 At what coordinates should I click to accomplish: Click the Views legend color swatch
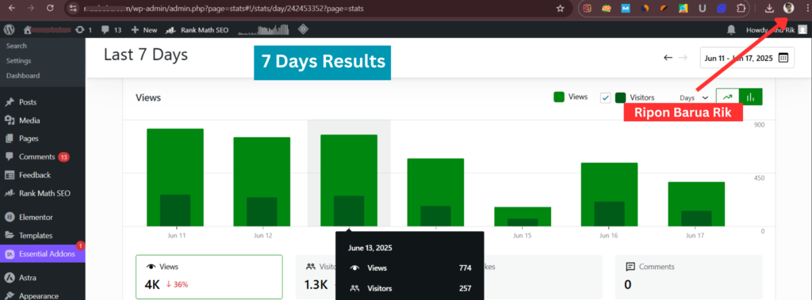[559, 97]
